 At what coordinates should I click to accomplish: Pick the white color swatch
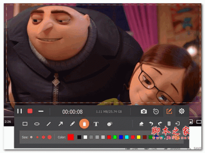(x=85, y=137)
